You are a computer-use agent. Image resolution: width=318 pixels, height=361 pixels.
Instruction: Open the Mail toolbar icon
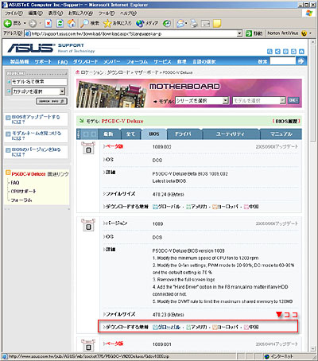pos(181,24)
